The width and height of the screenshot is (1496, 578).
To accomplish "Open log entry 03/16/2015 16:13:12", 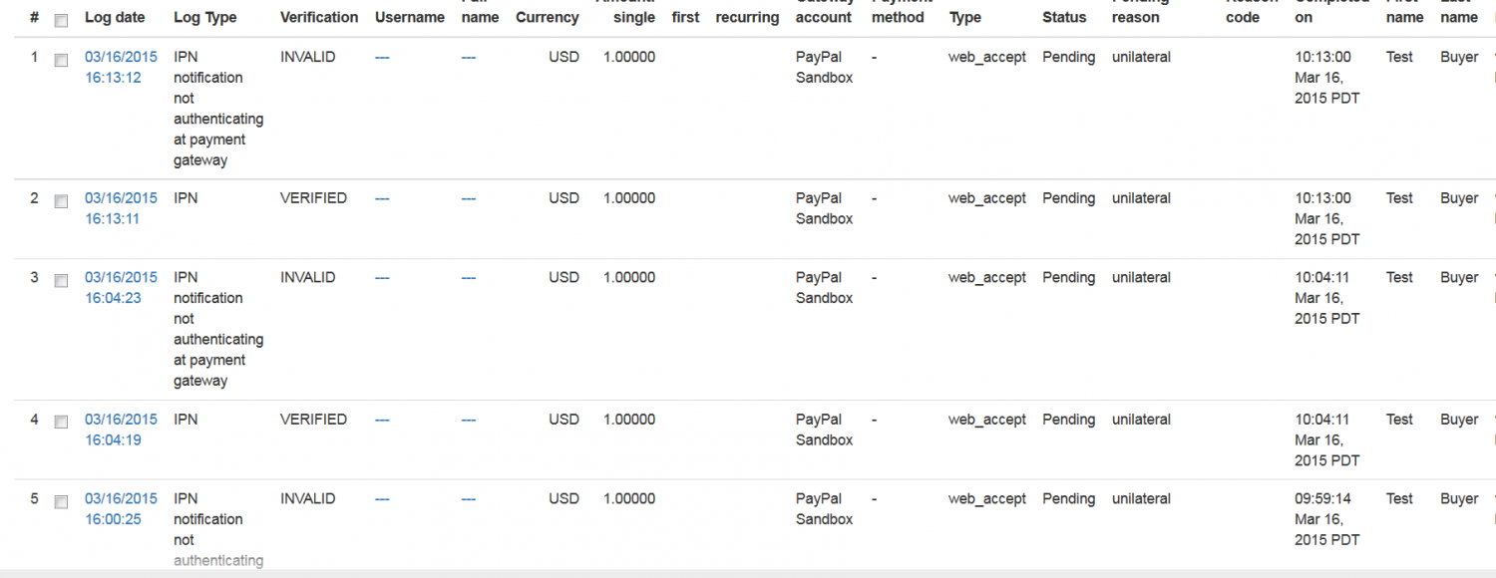I will click(121, 67).
